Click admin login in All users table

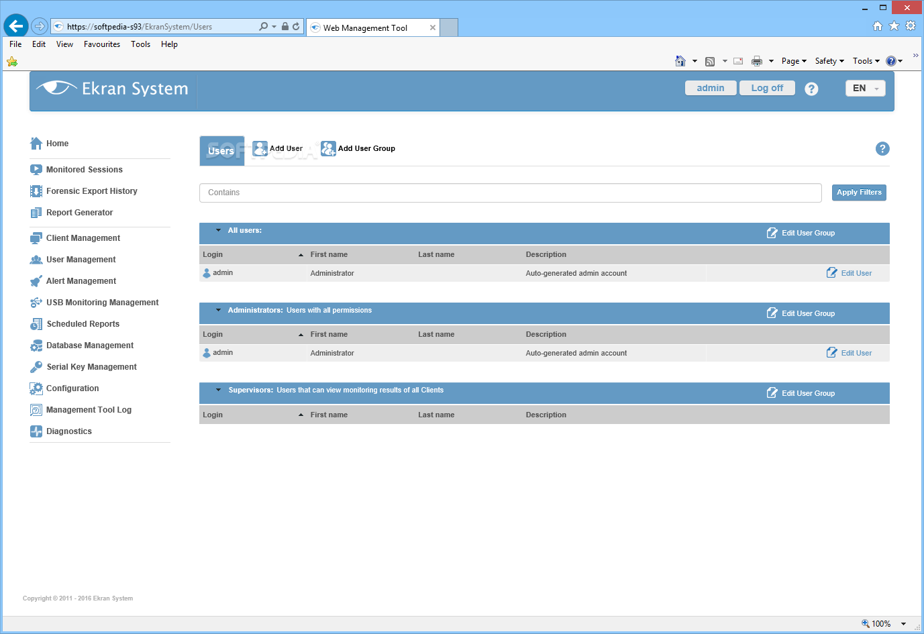(x=223, y=272)
